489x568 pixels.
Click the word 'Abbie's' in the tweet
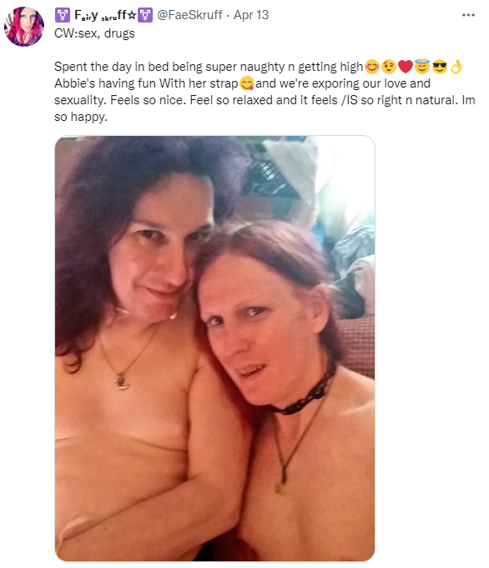(75, 83)
